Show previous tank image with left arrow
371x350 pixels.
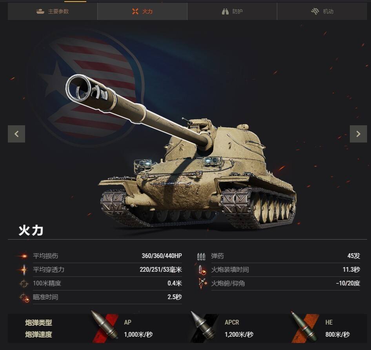point(16,134)
